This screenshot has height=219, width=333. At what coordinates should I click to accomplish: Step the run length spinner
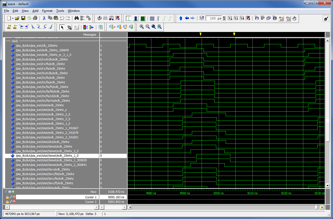pos(224,18)
